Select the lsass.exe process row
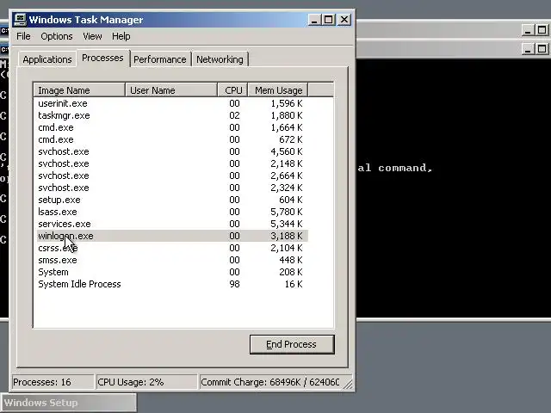Image resolution: width=551 pixels, height=413 pixels. point(171,212)
